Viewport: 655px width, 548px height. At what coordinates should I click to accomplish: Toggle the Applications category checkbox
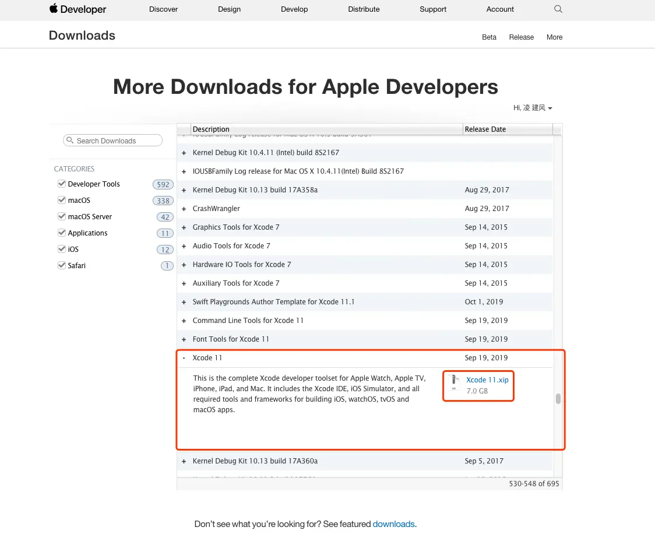coord(62,233)
